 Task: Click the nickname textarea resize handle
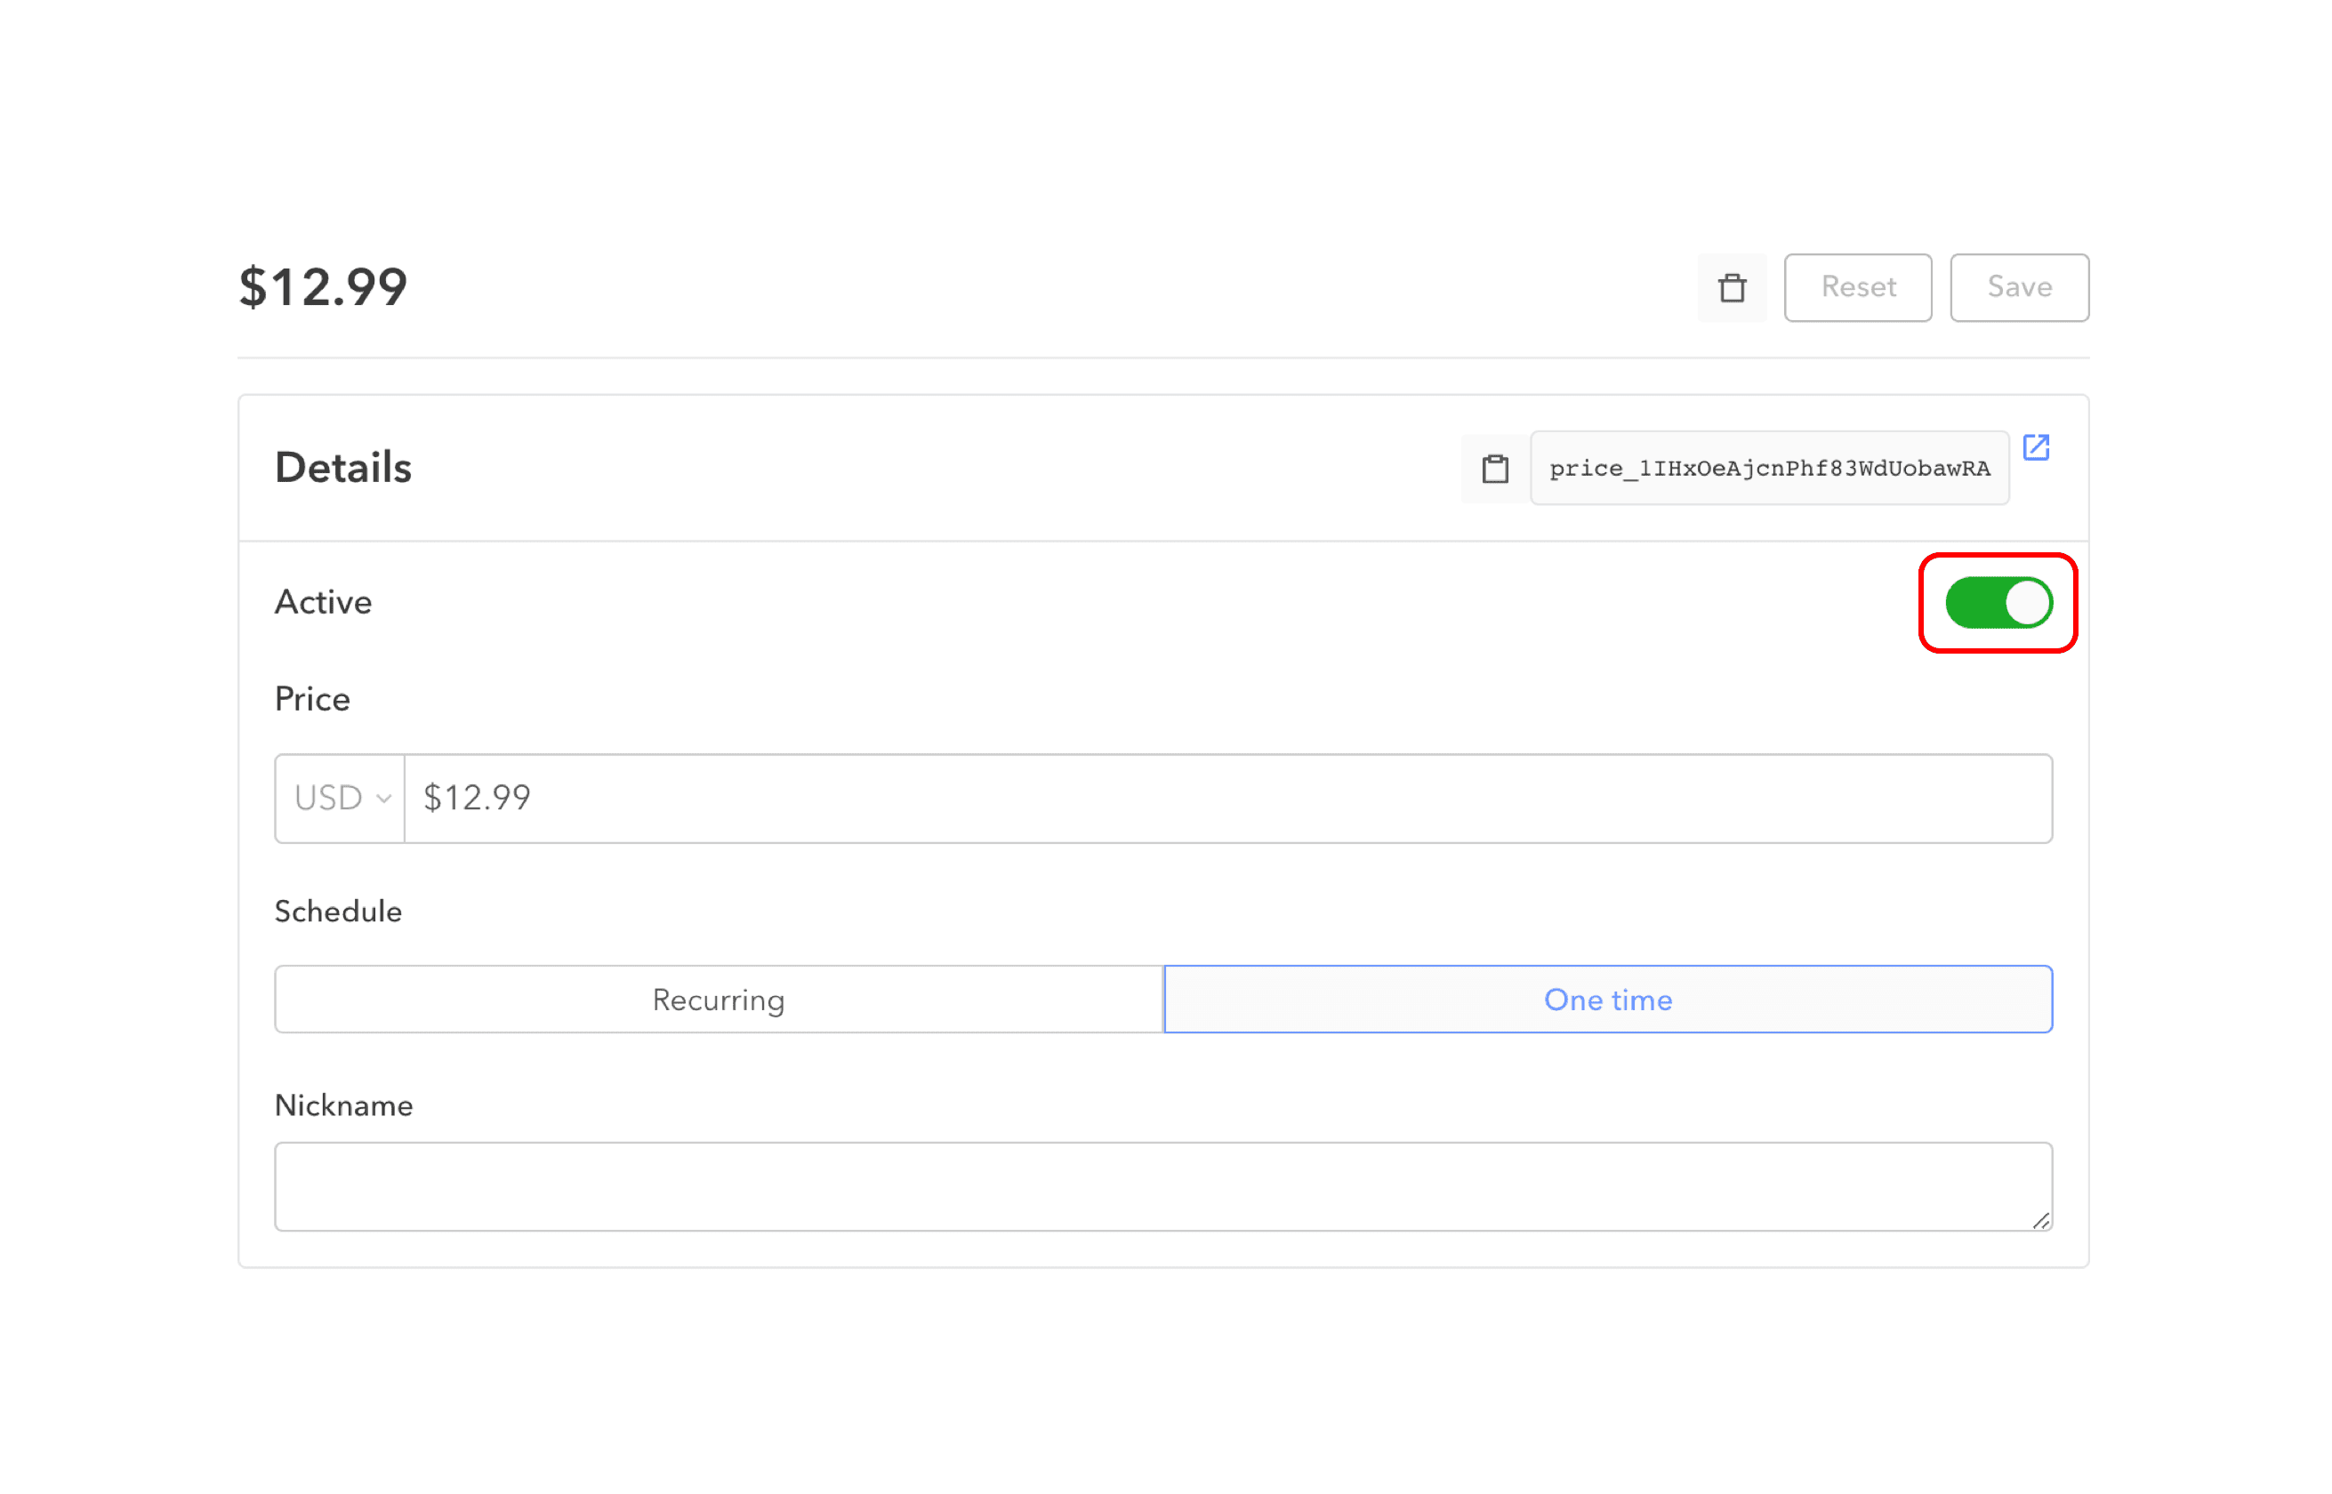(x=2040, y=1220)
